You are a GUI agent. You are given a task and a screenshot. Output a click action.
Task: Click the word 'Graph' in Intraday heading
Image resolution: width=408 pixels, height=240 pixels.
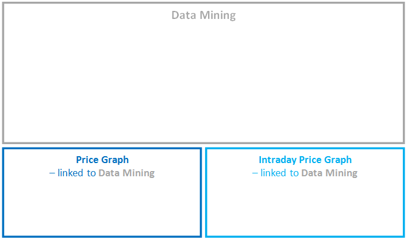coord(338,160)
